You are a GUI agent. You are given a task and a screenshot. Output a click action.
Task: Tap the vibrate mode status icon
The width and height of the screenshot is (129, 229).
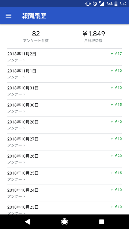[x=88, y=4]
